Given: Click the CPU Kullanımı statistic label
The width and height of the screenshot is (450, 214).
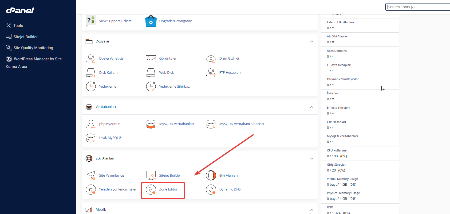Looking at the screenshot, I should [337, 150].
